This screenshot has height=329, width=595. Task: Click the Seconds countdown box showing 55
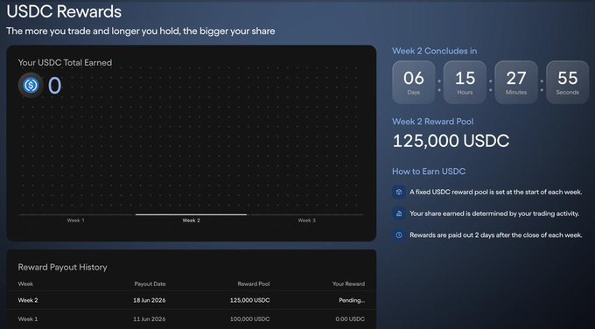click(x=568, y=82)
